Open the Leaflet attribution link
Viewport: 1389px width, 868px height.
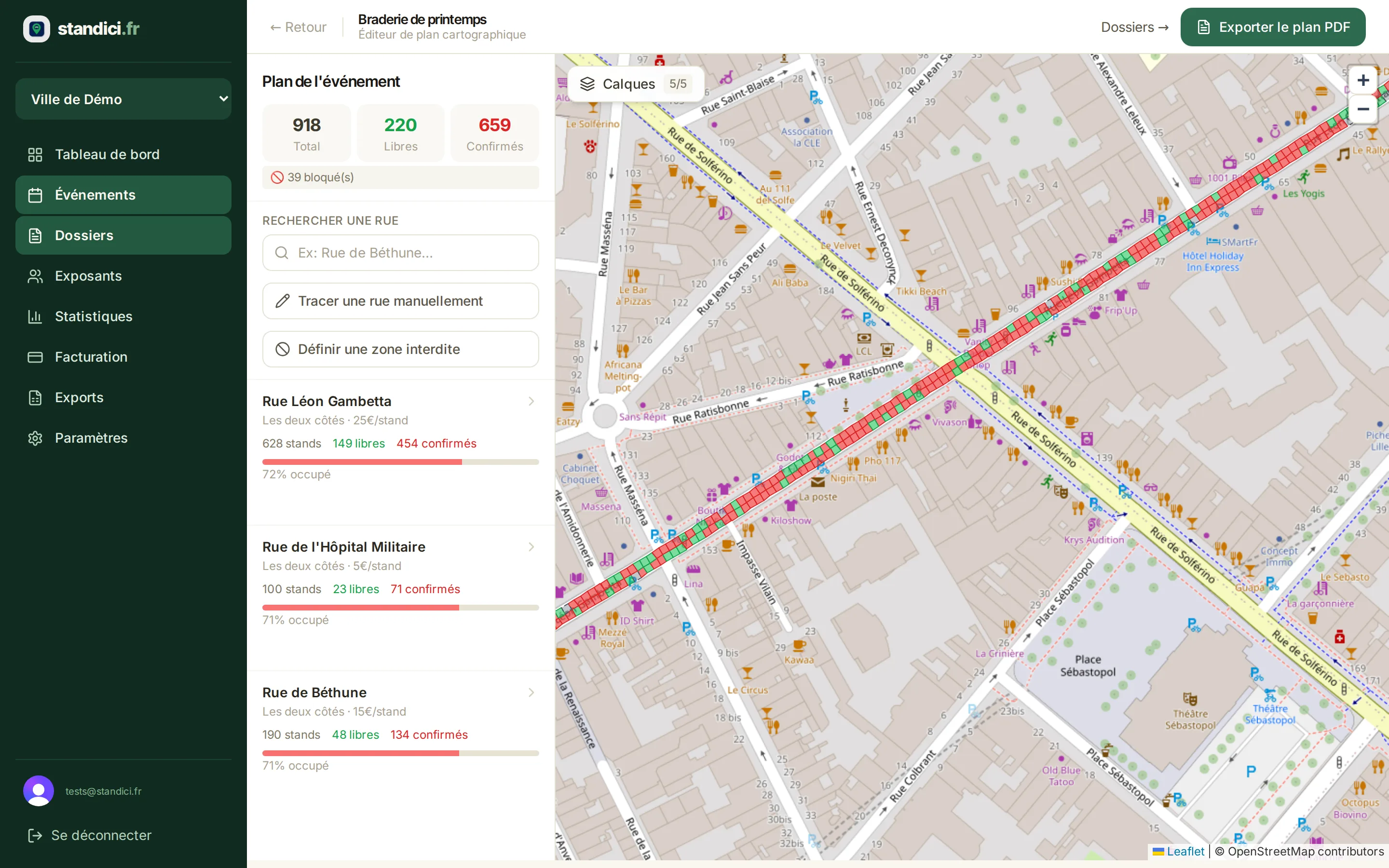click(x=1178, y=851)
